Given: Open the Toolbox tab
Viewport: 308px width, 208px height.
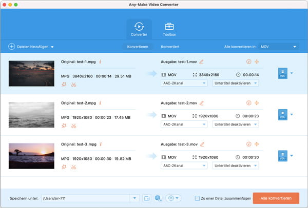Looking at the screenshot, I should coord(169,29).
